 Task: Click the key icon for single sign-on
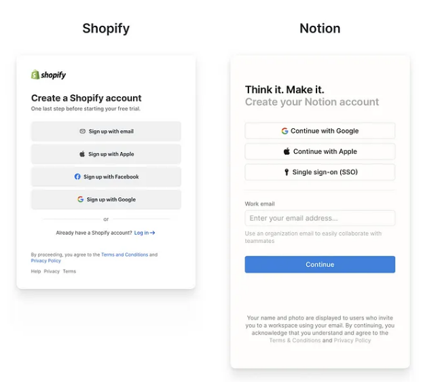287,172
